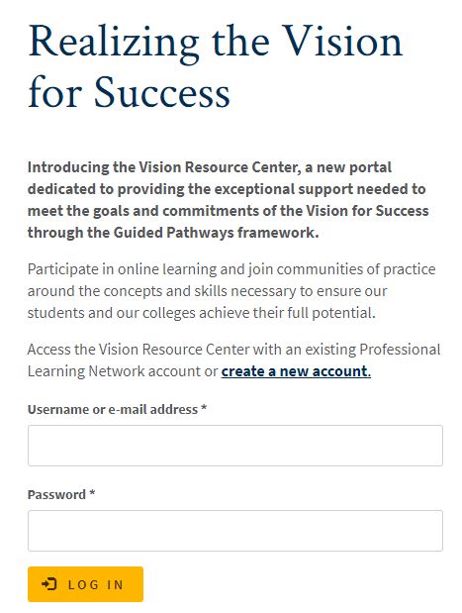Click the yellow LOG IN button

click(x=85, y=584)
